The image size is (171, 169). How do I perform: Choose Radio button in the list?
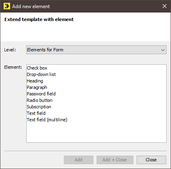coord(40,100)
